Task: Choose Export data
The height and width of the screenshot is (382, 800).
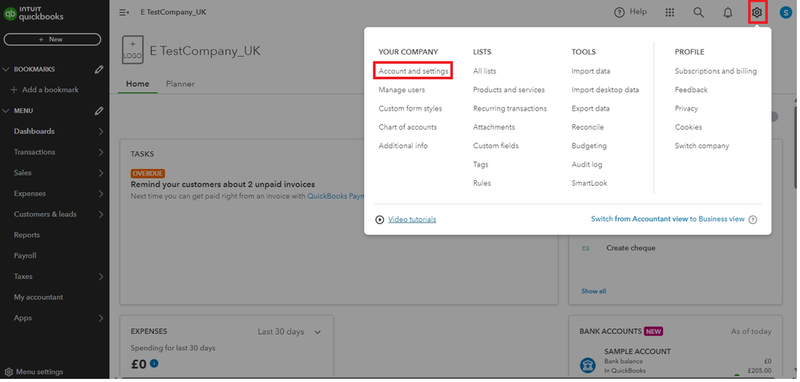Action: point(590,109)
